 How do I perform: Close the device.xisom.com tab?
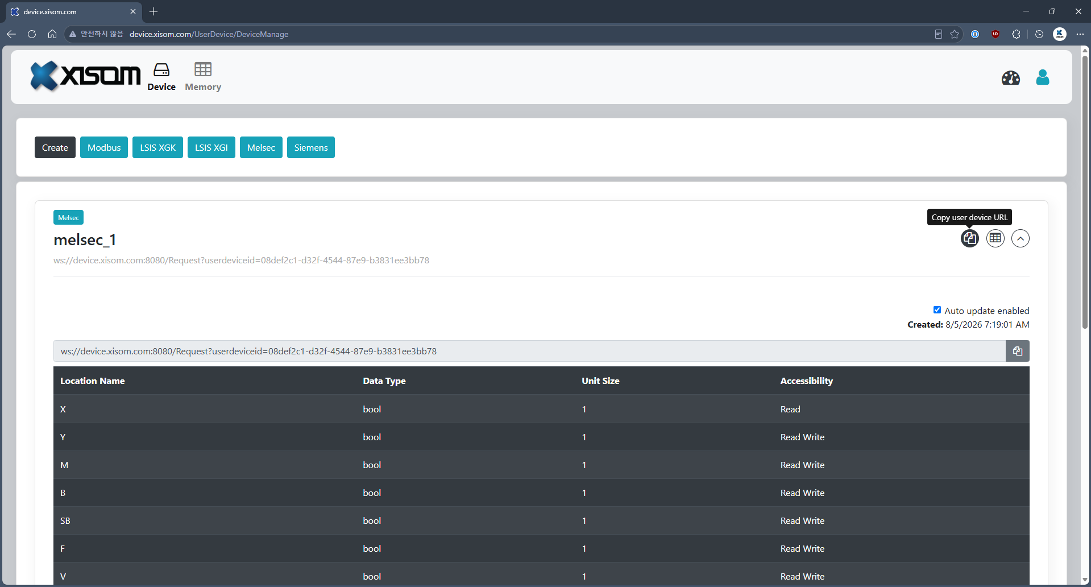(133, 11)
